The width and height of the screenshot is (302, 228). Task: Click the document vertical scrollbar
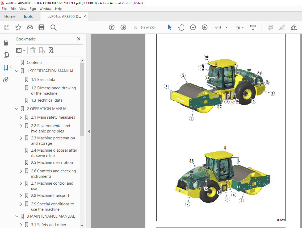pyautogui.click(x=301, y=131)
